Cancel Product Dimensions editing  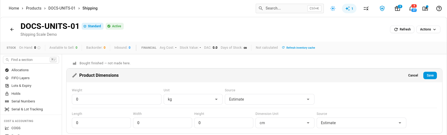pos(413,75)
